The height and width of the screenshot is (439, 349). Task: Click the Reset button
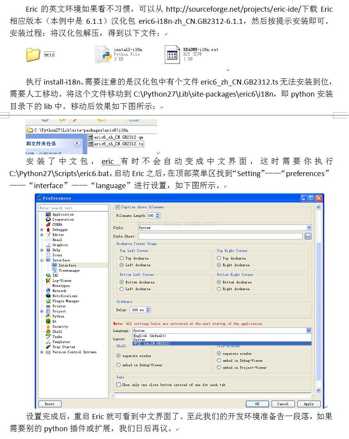(50, 404)
